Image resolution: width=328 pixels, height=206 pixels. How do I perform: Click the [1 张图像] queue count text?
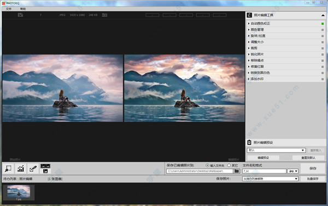[55, 179]
